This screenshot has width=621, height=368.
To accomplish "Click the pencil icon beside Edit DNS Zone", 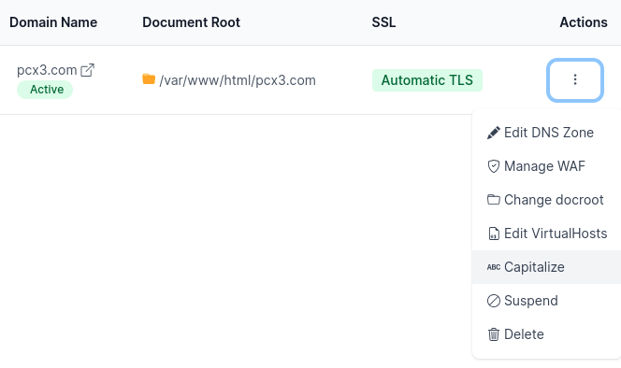I will coord(493,133).
